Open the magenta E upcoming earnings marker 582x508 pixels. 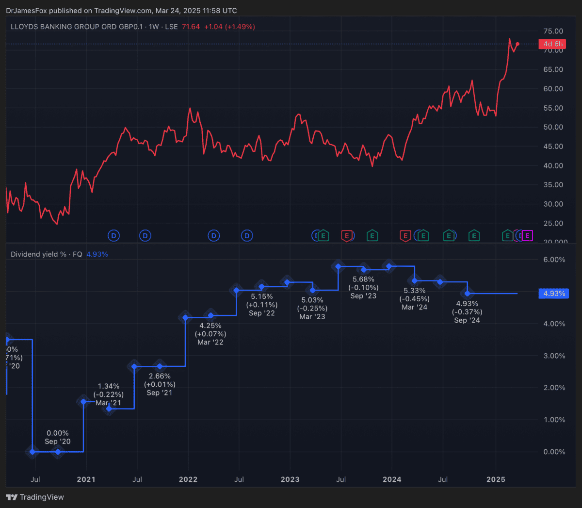(527, 236)
